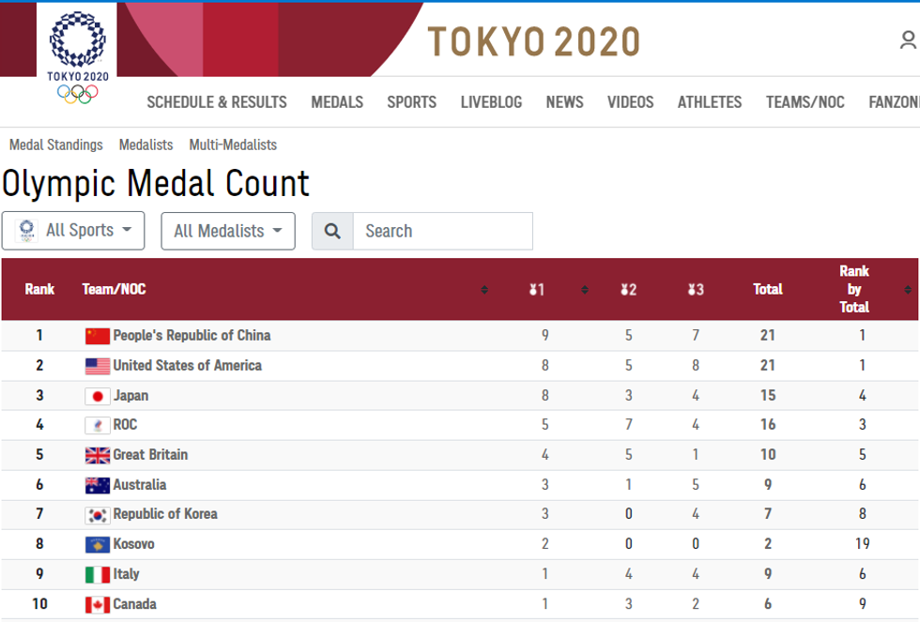Click the Tokyo 2020 Olympic logo
This screenshot has height=622, width=920.
[78, 56]
